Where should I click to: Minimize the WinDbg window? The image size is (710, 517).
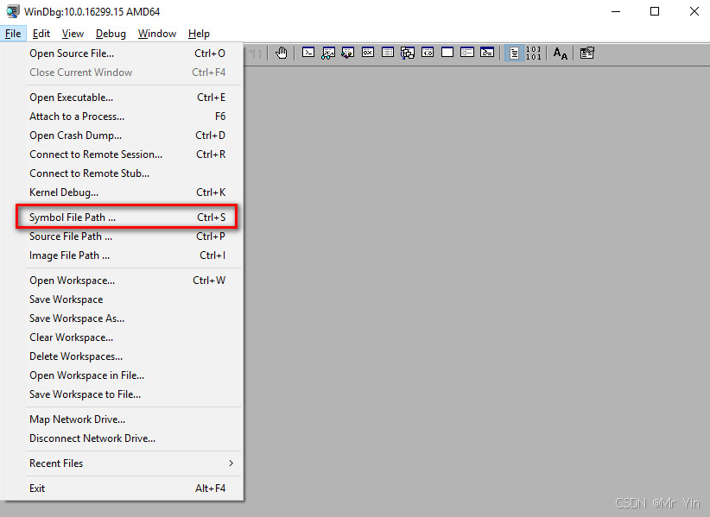pyautogui.click(x=616, y=11)
